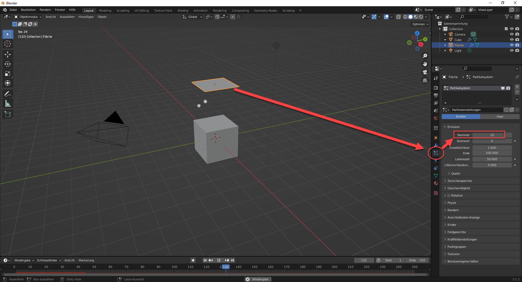Open the Objektmodus mode dropdown

[28, 17]
